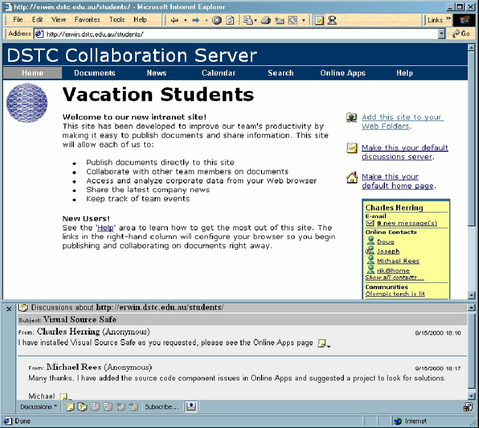
Task: Click the Refresh page icon
Action: [230, 20]
